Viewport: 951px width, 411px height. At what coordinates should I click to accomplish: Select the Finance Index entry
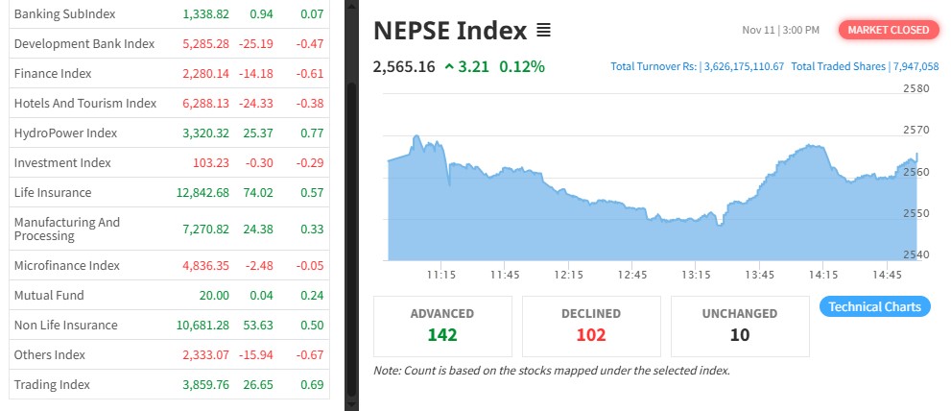pyautogui.click(x=54, y=73)
